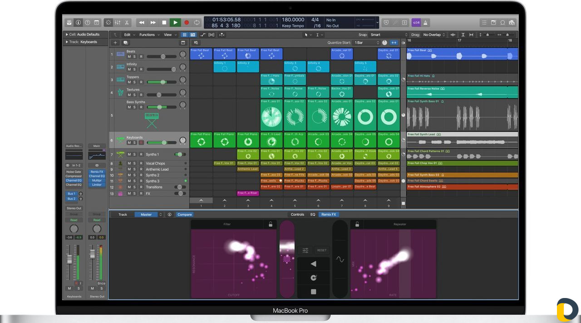This screenshot has height=323, width=581.
Task: Toggle the Smart Controls dial icon
Action: 108,22
